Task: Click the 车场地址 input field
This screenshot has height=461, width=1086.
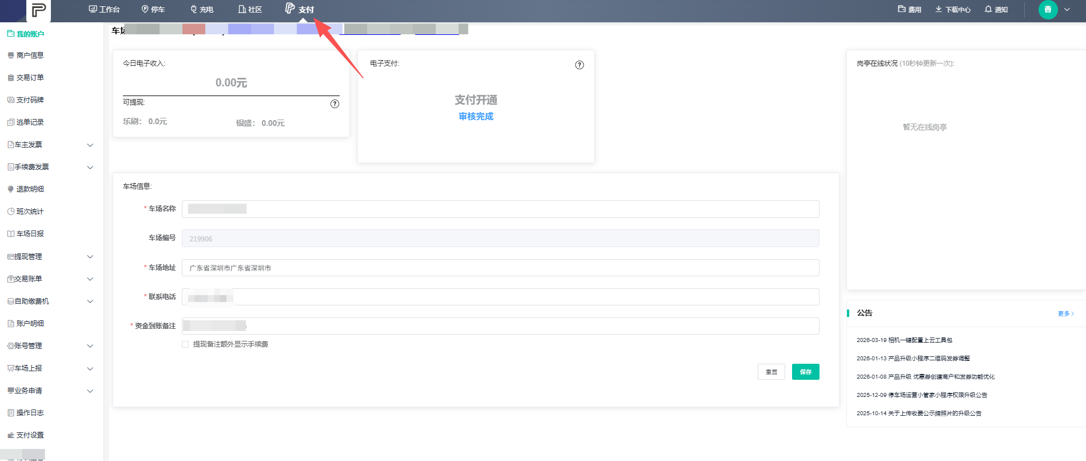Action: click(500, 268)
